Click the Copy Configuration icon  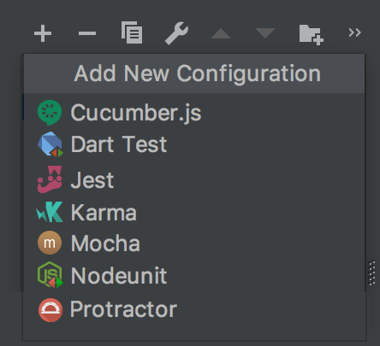point(132,32)
